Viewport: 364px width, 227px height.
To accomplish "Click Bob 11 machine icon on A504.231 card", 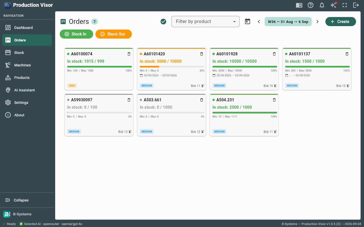I will 275,132.
